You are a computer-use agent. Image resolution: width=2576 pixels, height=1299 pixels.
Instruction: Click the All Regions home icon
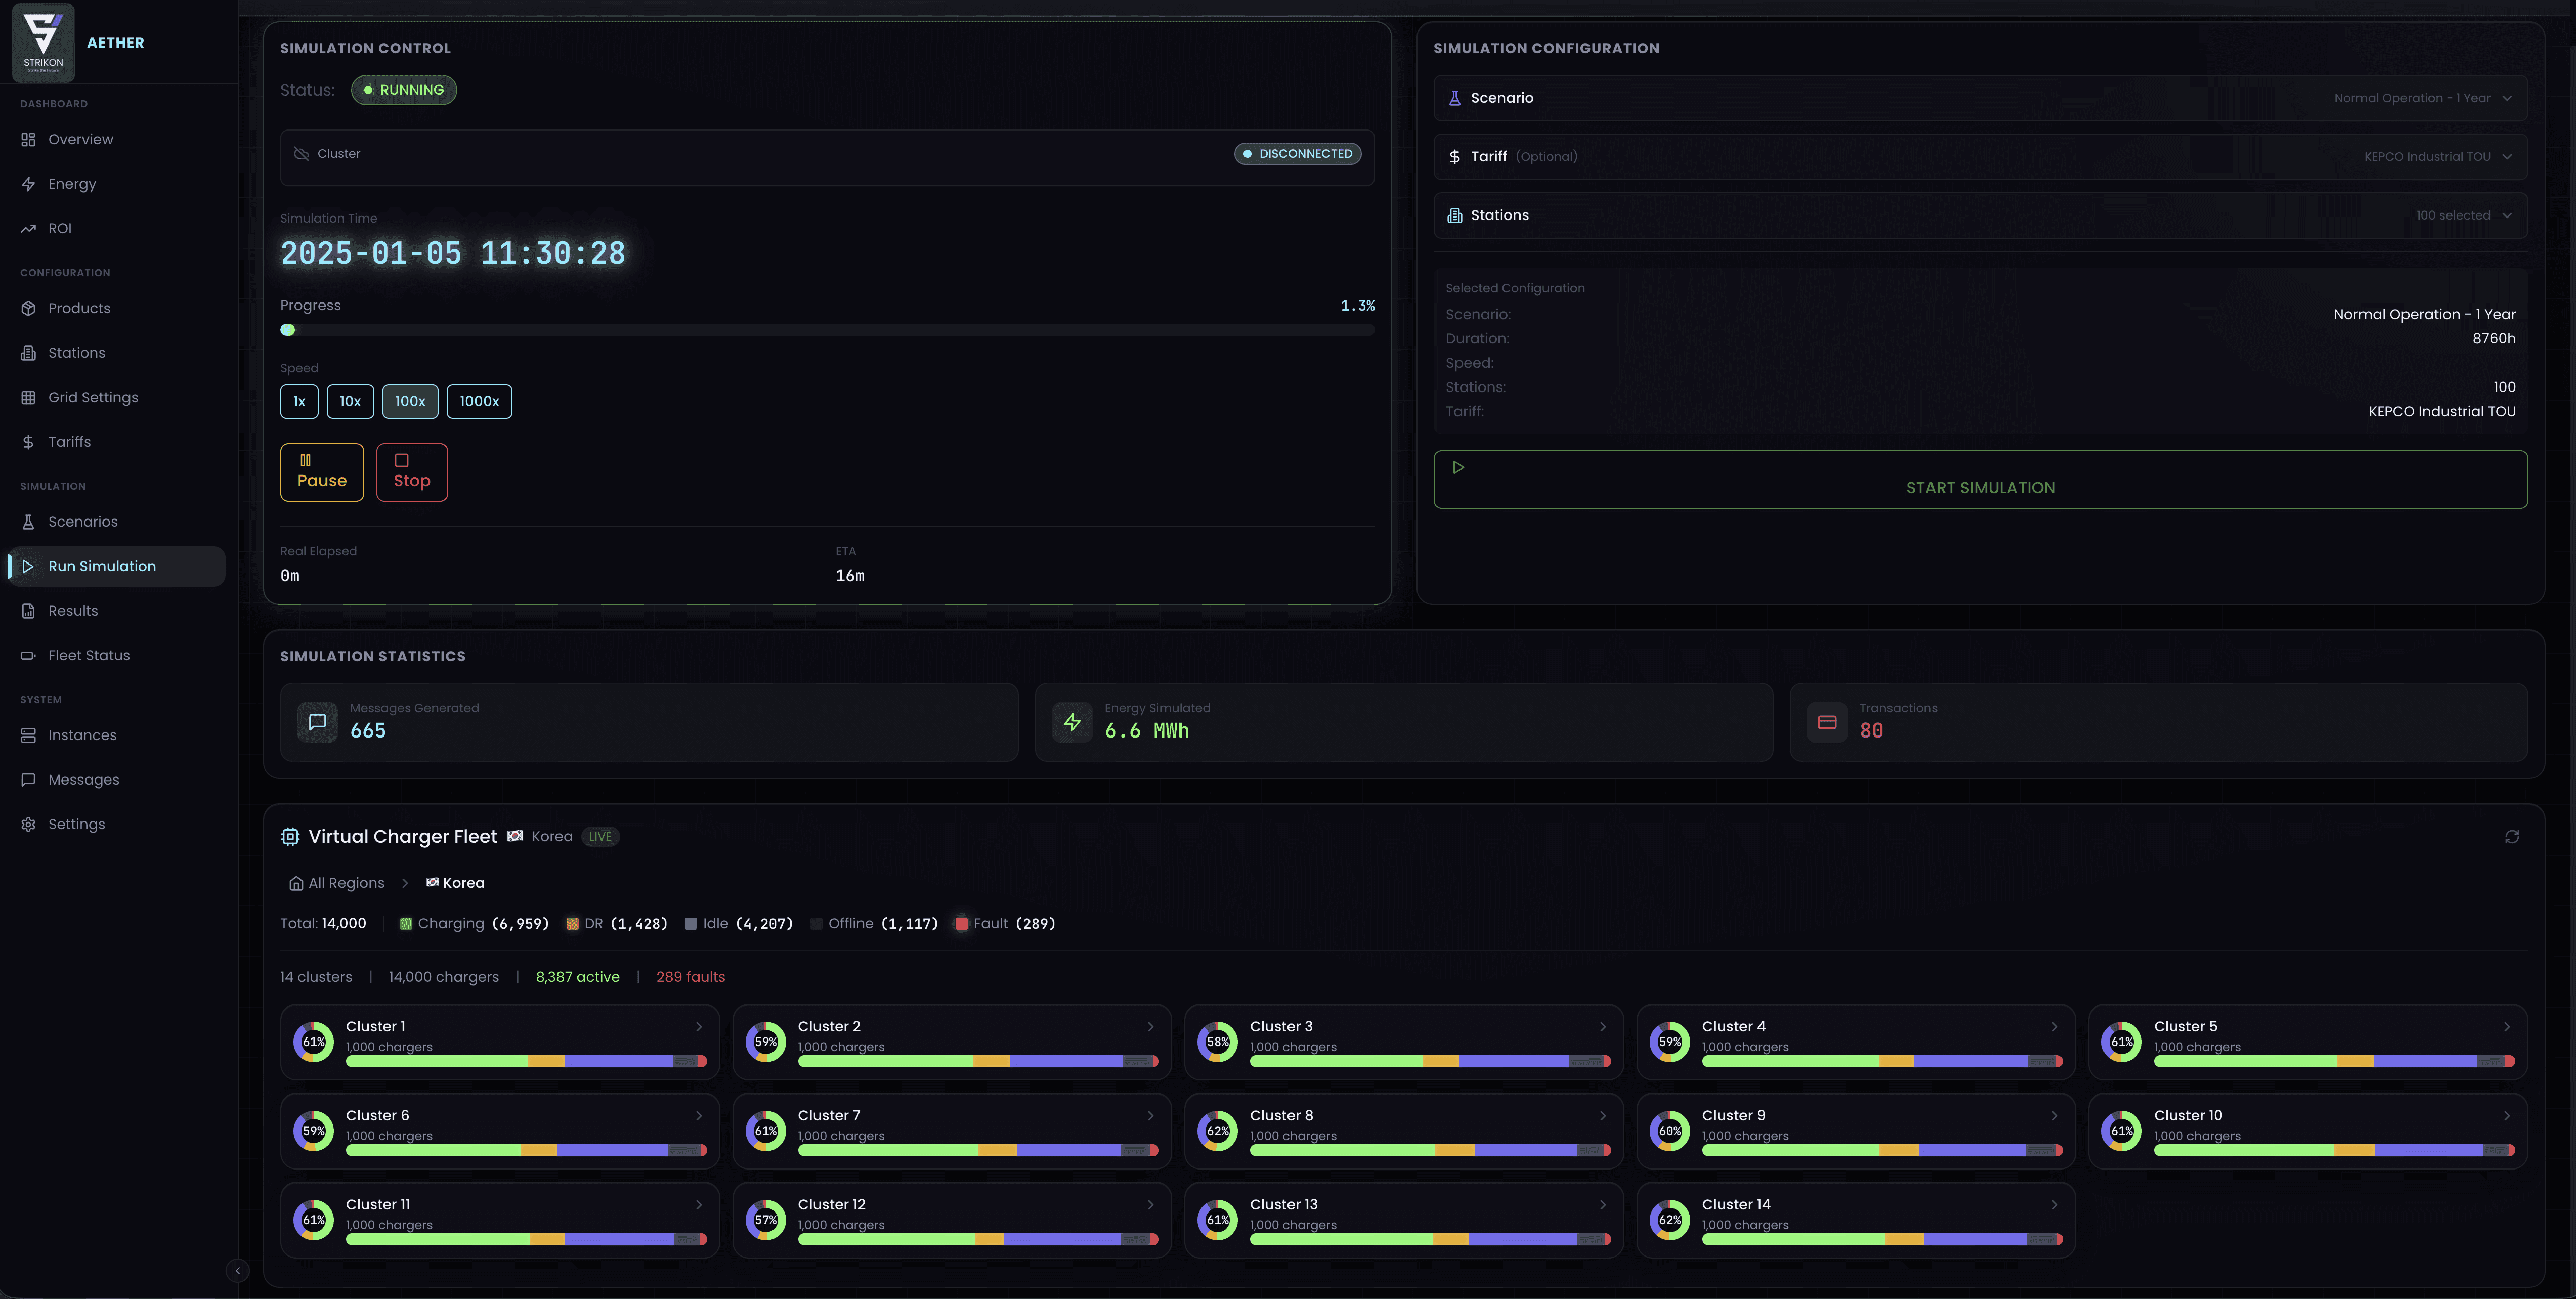tap(296, 883)
